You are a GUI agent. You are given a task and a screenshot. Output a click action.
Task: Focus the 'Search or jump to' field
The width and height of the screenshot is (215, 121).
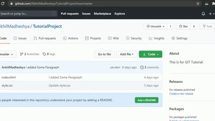(x=28, y=13)
